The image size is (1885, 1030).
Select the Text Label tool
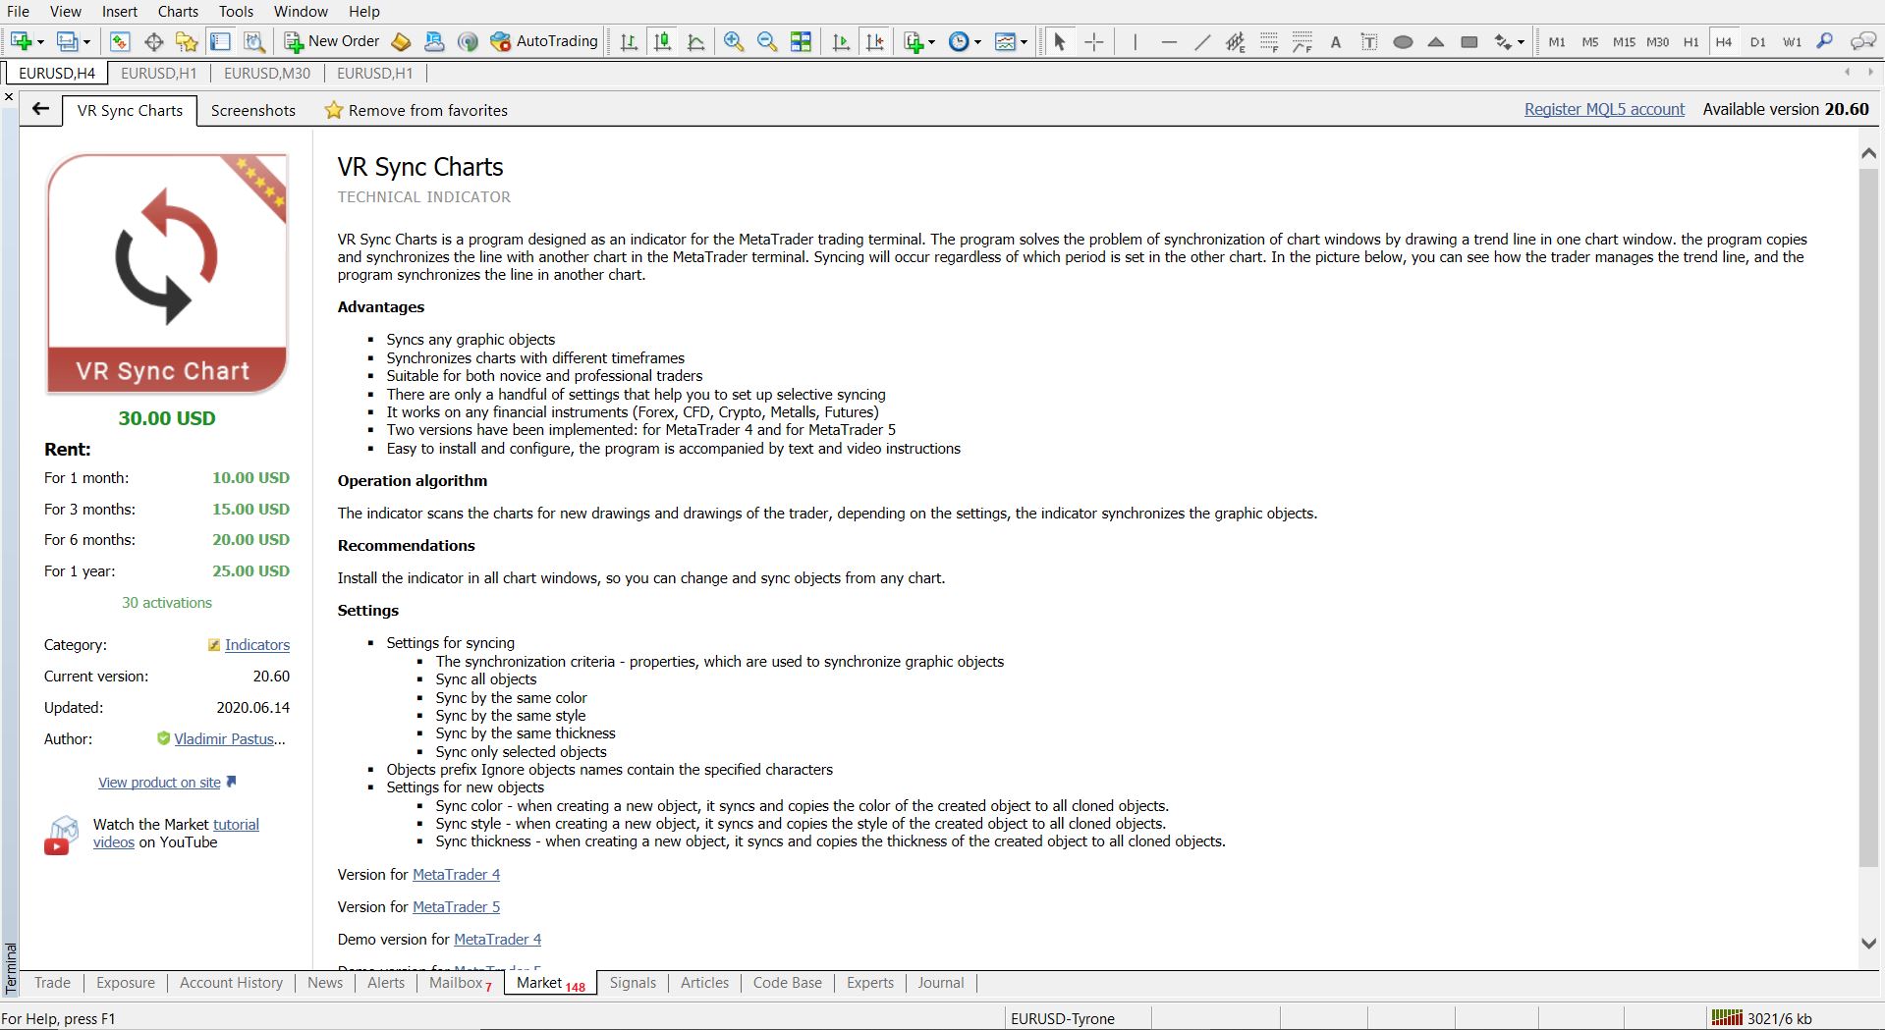tap(1369, 41)
